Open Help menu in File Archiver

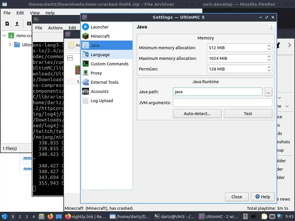click(x=50, y=13)
